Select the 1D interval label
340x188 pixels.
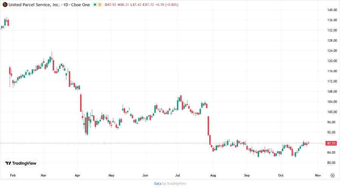point(66,5)
